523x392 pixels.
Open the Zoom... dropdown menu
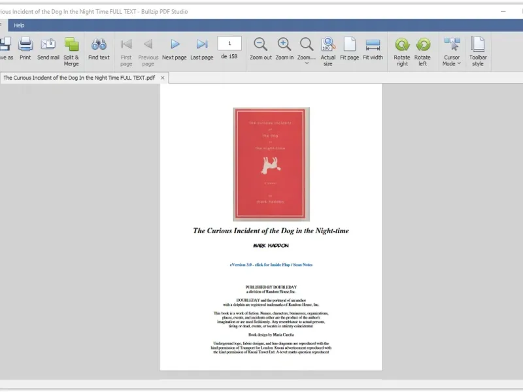[x=307, y=51]
